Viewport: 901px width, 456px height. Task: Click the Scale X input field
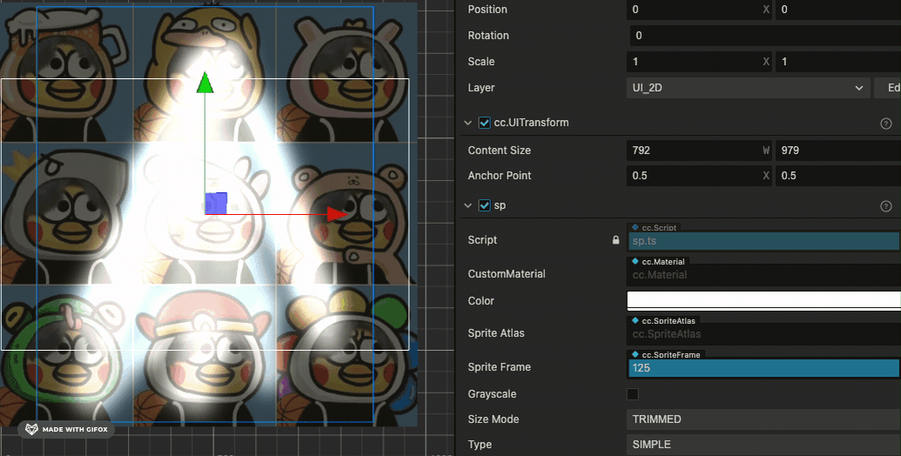pos(699,62)
